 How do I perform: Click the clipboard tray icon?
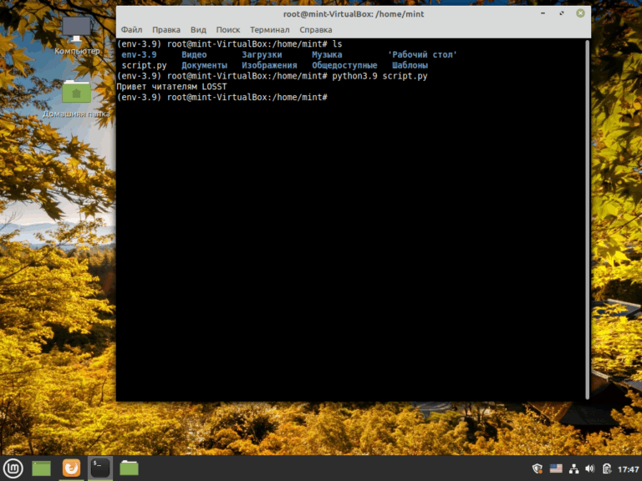pyautogui.click(x=607, y=468)
